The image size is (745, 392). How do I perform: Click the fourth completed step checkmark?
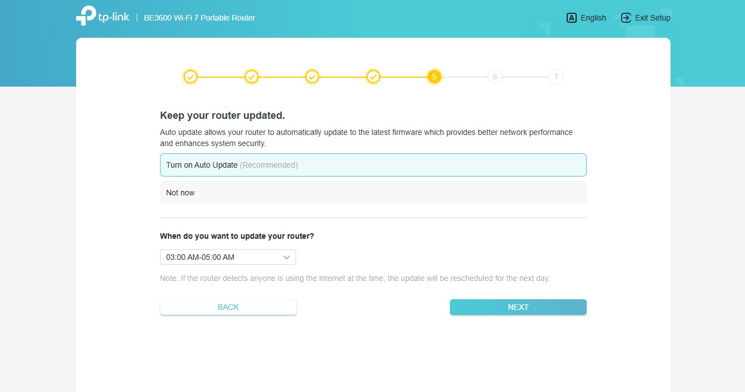pyautogui.click(x=373, y=77)
